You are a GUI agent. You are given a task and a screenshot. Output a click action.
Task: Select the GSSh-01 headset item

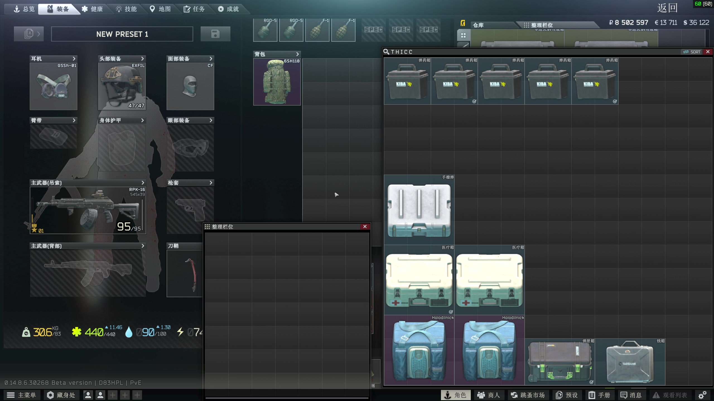tap(54, 86)
